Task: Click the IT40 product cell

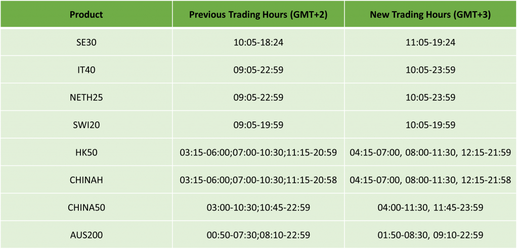Action: [x=86, y=70]
